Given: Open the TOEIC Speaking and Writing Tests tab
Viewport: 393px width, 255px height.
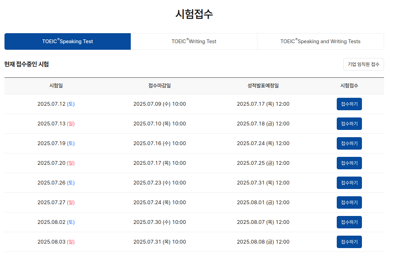Looking at the screenshot, I should 320,41.
